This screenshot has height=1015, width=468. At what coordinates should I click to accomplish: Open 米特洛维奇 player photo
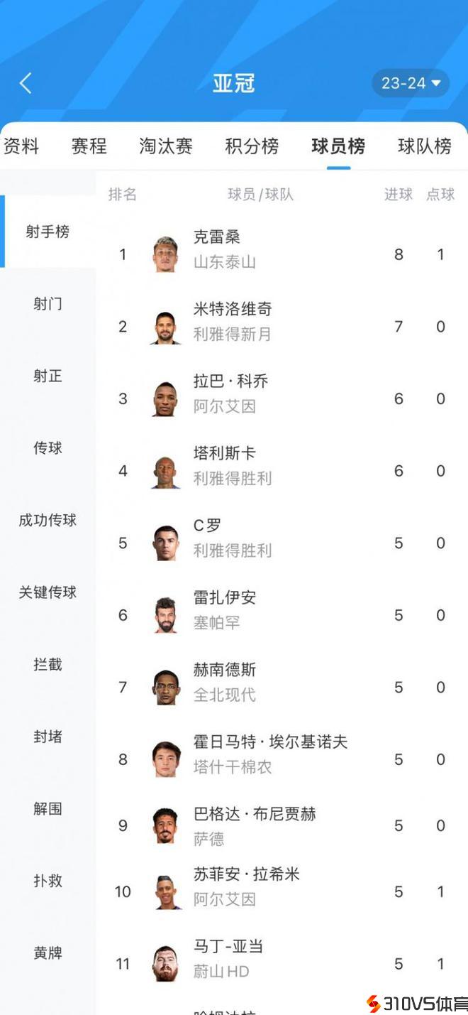[166, 327]
